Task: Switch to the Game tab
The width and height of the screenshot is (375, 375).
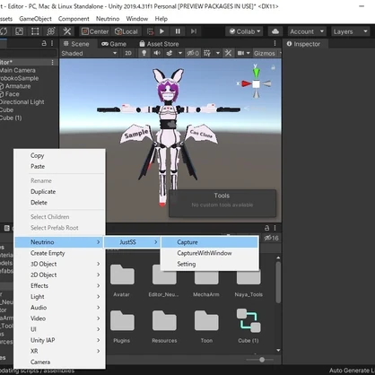Action: 114,44
